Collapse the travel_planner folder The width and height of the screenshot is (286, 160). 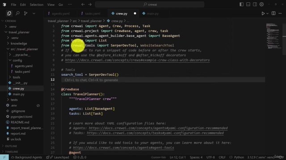19,32
